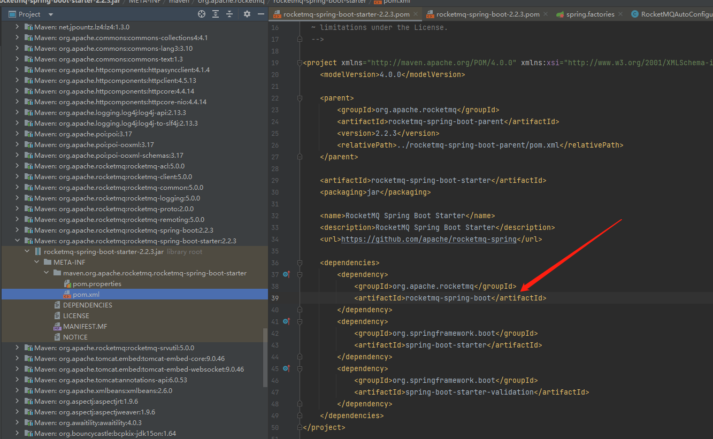This screenshot has height=439, width=713.
Task: Click META-INF in the breadcrumb path
Action: 144,2
